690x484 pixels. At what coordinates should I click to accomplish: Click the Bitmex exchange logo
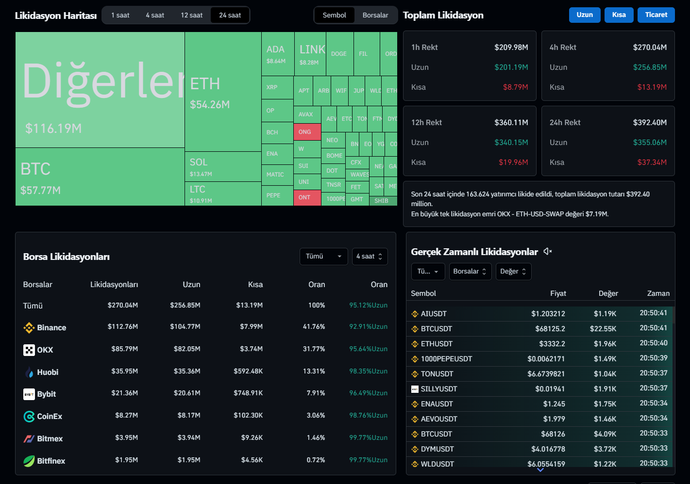29,439
